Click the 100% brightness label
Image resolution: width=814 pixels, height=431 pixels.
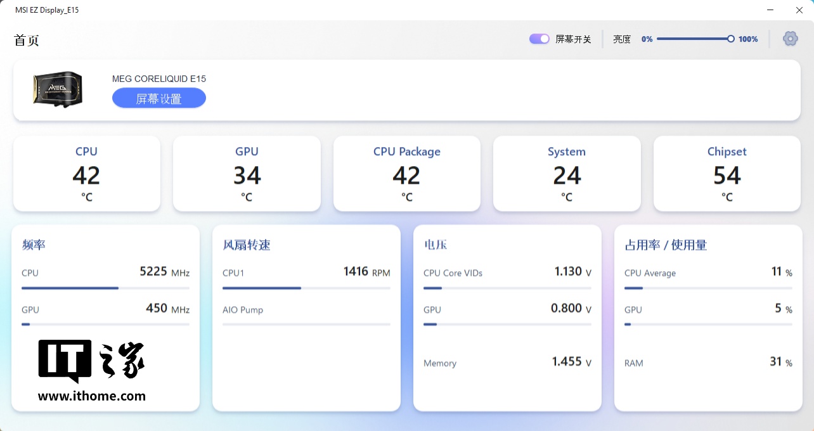tap(748, 39)
